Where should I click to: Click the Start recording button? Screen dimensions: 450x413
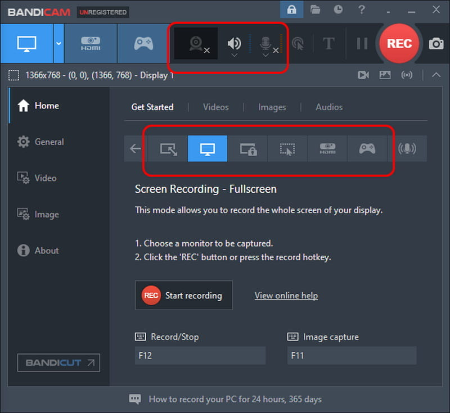[x=184, y=295]
